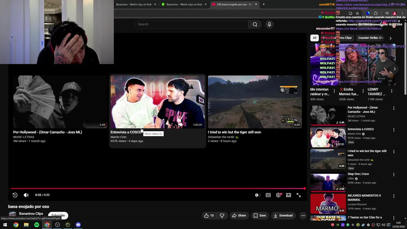
Task: Advance the Shorts shelf with its arrow
Action: pyautogui.click(x=395, y=69)
